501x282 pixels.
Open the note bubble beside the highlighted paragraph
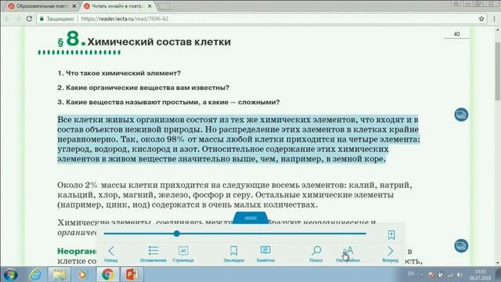[x=461, y=114]
